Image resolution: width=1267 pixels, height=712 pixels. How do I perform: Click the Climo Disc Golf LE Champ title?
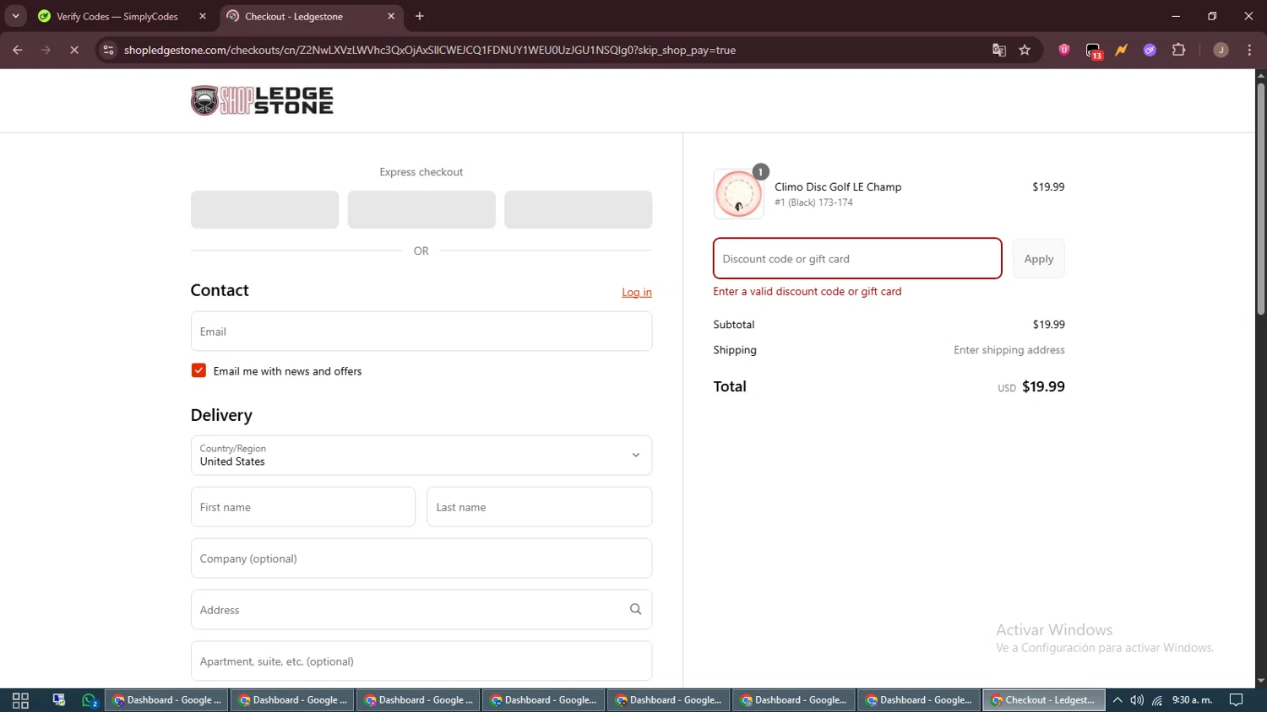(x=838, y=186)
